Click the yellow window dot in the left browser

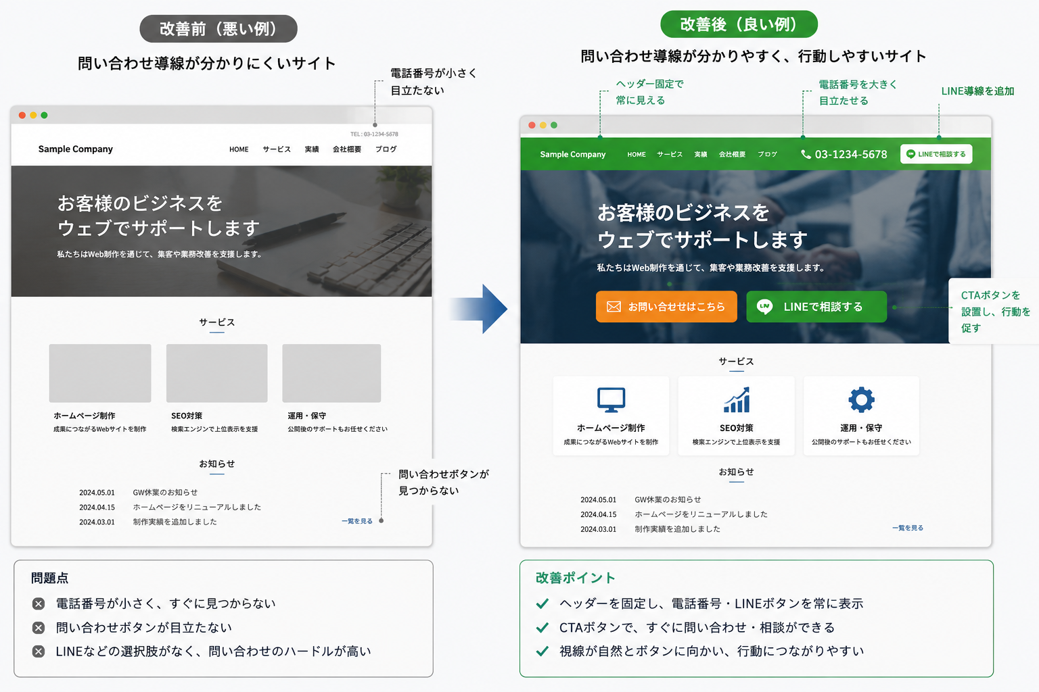33,116
